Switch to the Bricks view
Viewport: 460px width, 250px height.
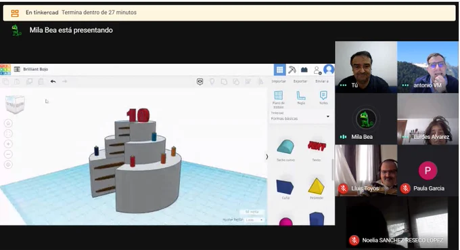(304, 70)
